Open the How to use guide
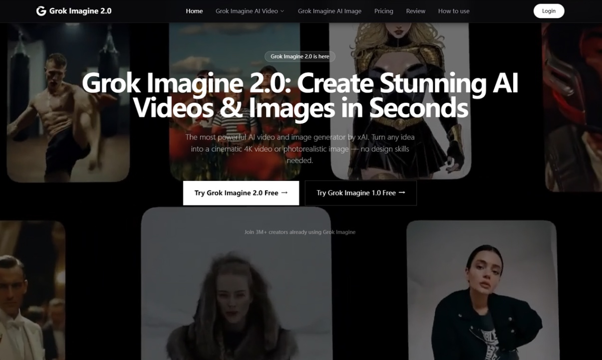 click(453, 10)
